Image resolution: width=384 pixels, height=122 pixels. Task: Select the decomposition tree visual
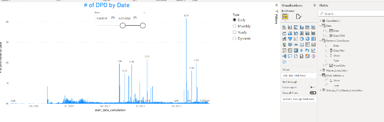tap(284, 56)
